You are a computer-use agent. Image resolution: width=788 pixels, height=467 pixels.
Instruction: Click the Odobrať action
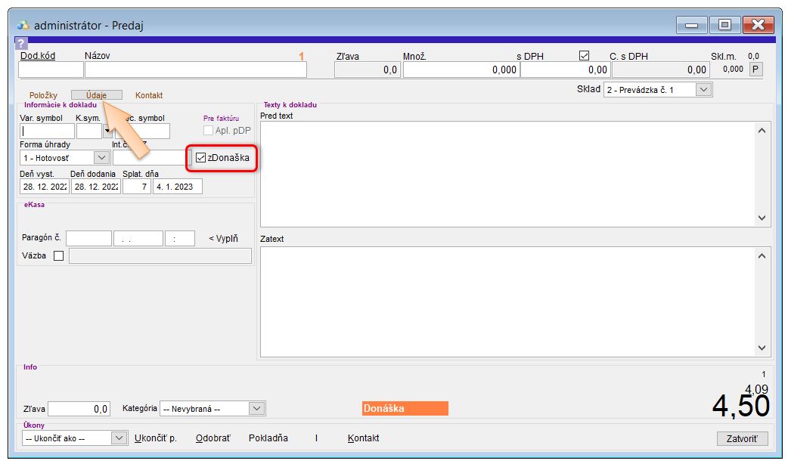click(x=213, y=438)
